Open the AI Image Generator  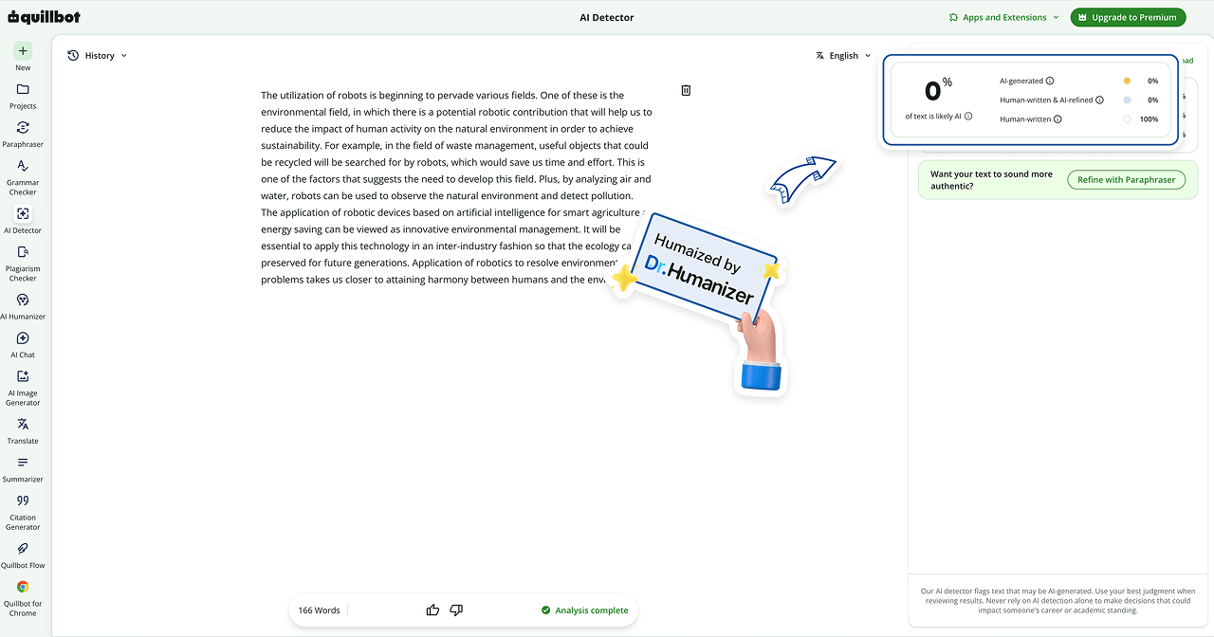(x=23, y=386)
